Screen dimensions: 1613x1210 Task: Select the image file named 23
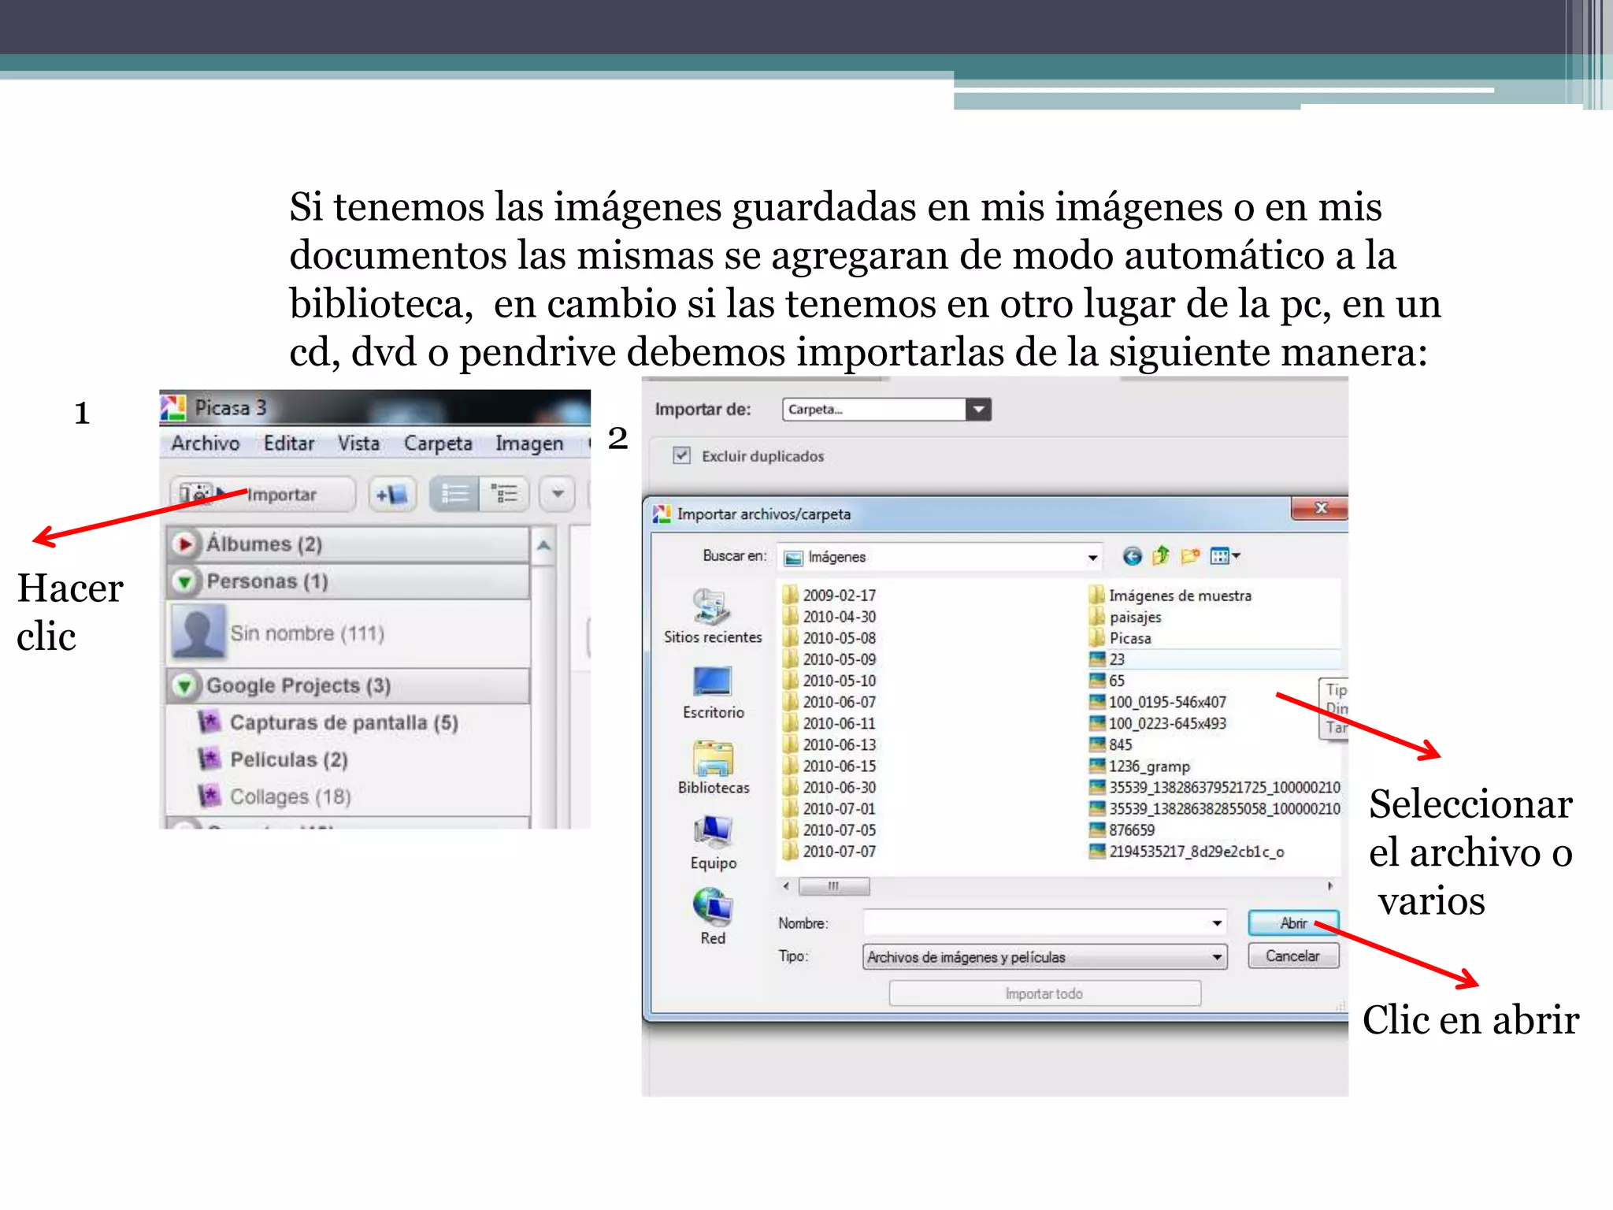pos(1107,659)
